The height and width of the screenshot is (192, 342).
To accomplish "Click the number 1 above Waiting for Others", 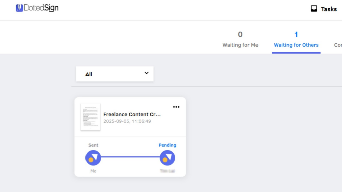I will [x=296, y=34].
